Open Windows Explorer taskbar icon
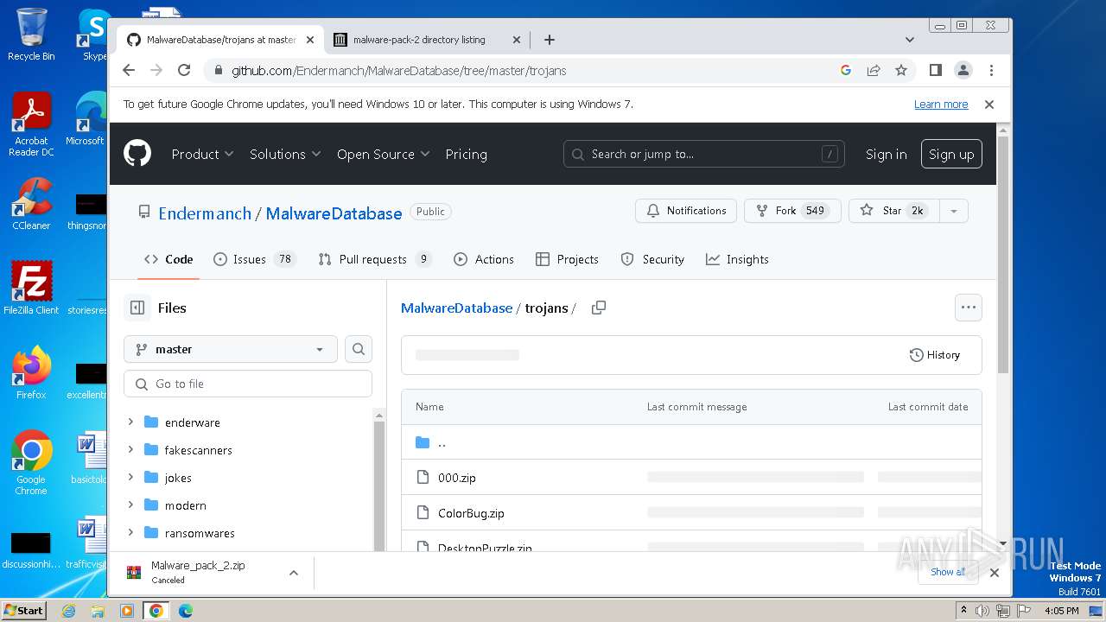 click(x=98, y=611)
